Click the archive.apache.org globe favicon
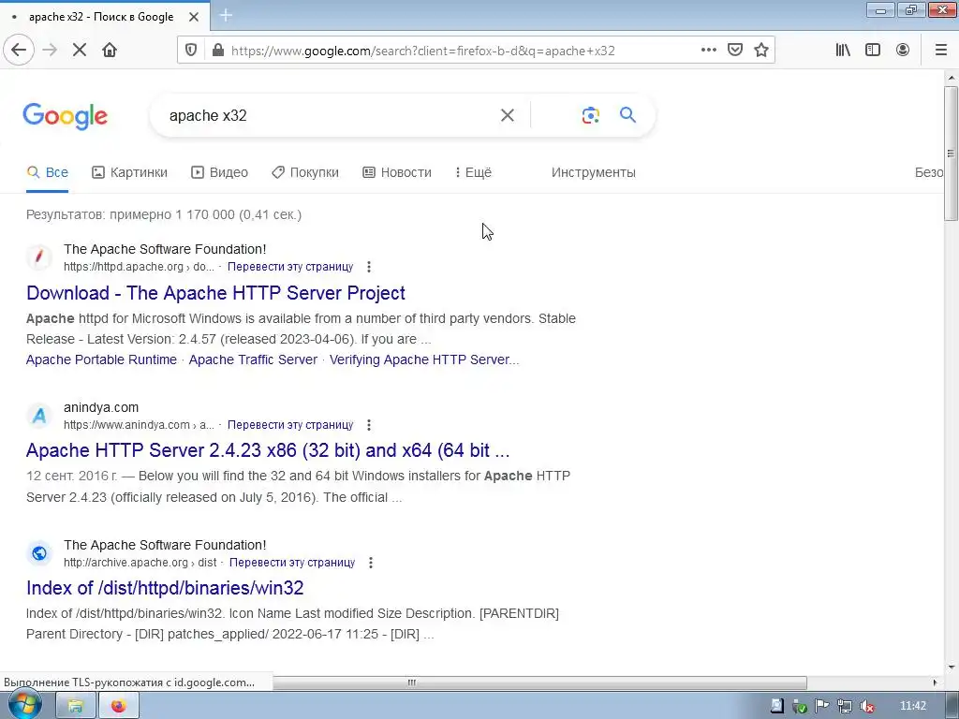Image resolution: width=959 pixels, height=719 pixels. tap(39, 553)
